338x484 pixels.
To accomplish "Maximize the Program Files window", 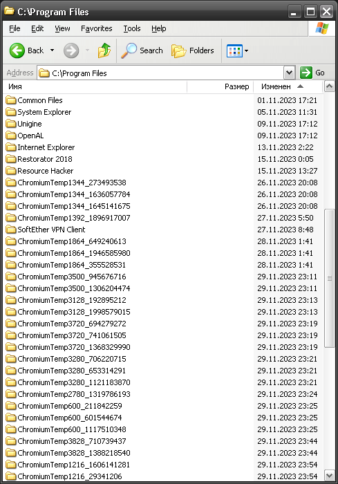I will click(310, 12).
